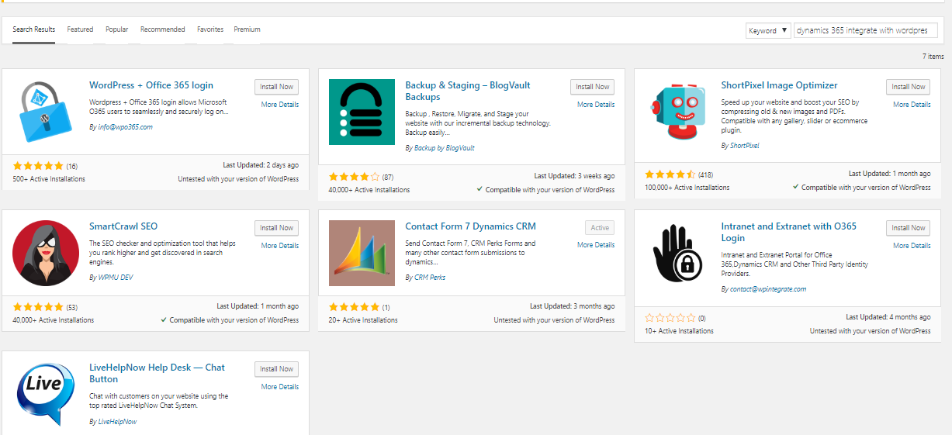Install LiveHelpNow Help Desk plugin
The width and height of the screenshot is (952, 435).
click(x=276, y=369)
